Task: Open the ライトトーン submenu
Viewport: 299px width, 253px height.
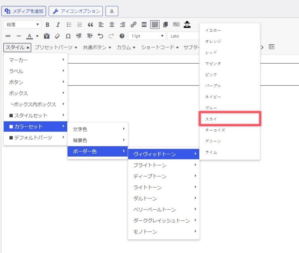Action: (x=164, y=187)
